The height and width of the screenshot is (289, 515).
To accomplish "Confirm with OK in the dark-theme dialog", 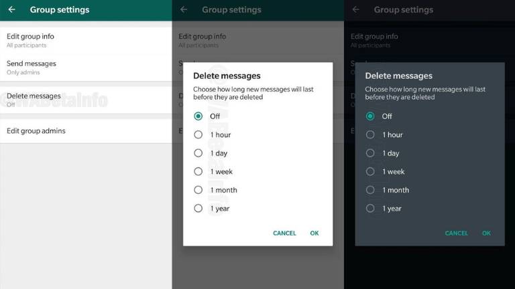I will [x=486, y=233].
